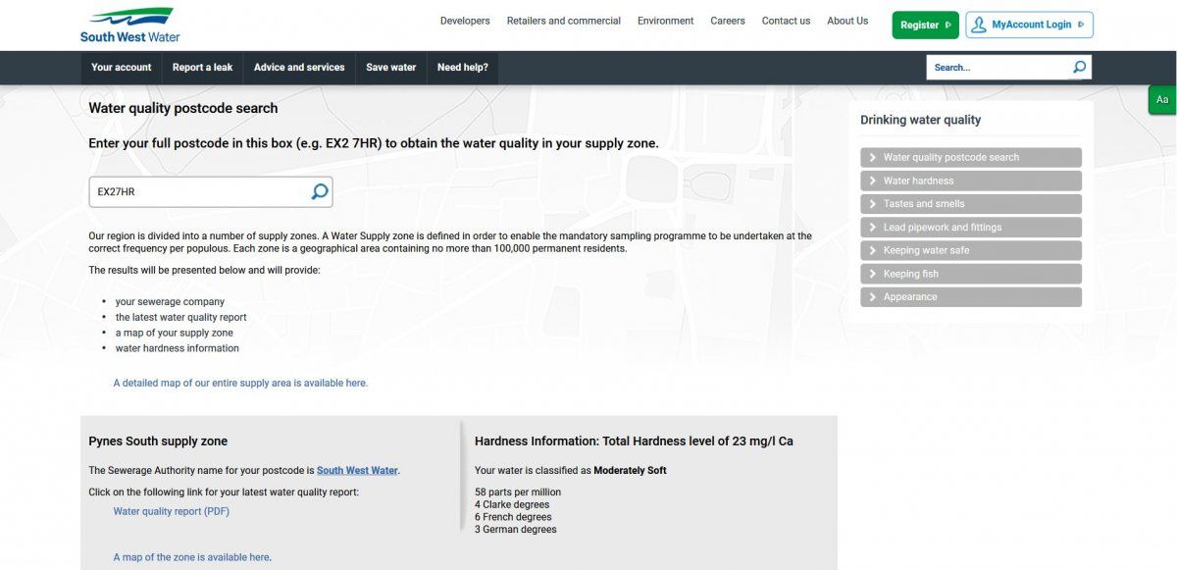Expand the Tastes and smells section
This screenshot has width=1177, height=570.
click(971, 204)
